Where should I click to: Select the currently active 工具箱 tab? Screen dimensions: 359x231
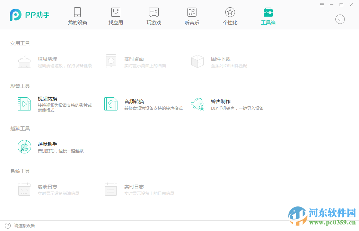268,16
